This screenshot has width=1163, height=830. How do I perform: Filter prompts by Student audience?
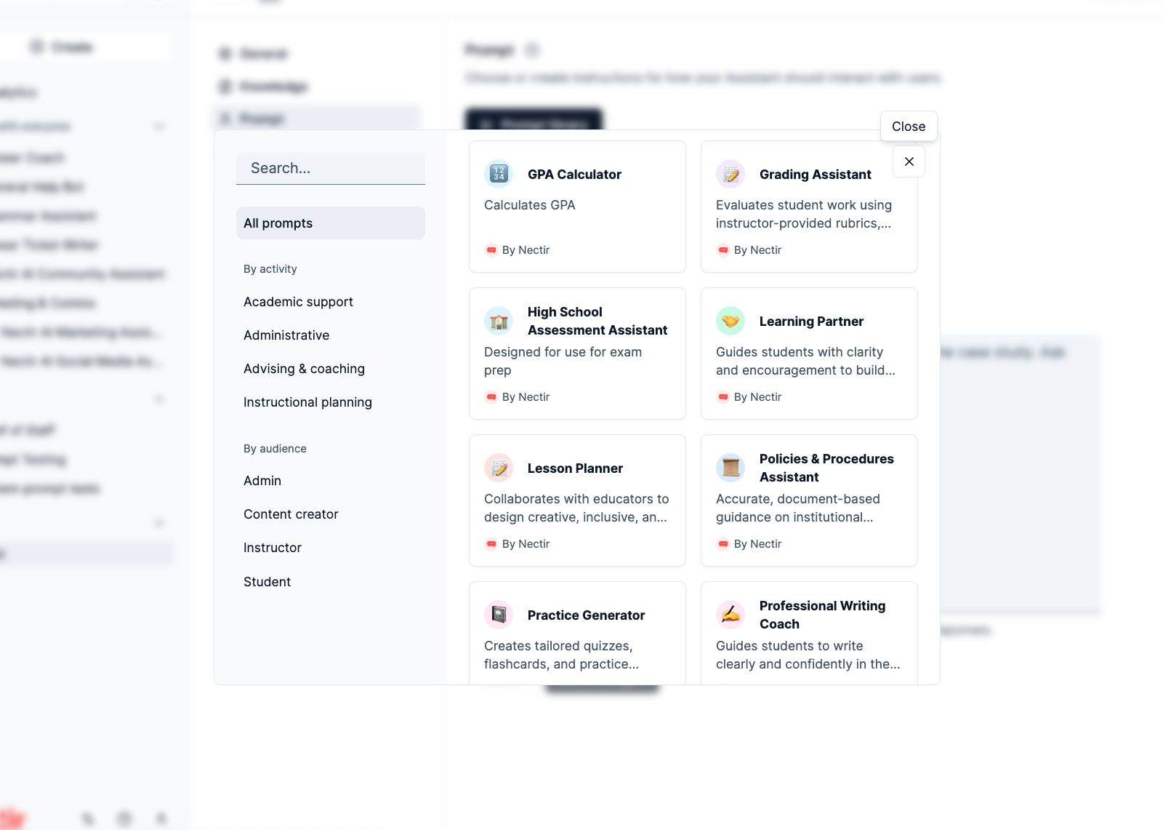(x=267, y=582)
